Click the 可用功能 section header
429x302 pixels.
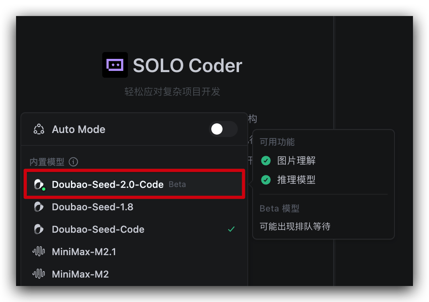coord(277,142)
